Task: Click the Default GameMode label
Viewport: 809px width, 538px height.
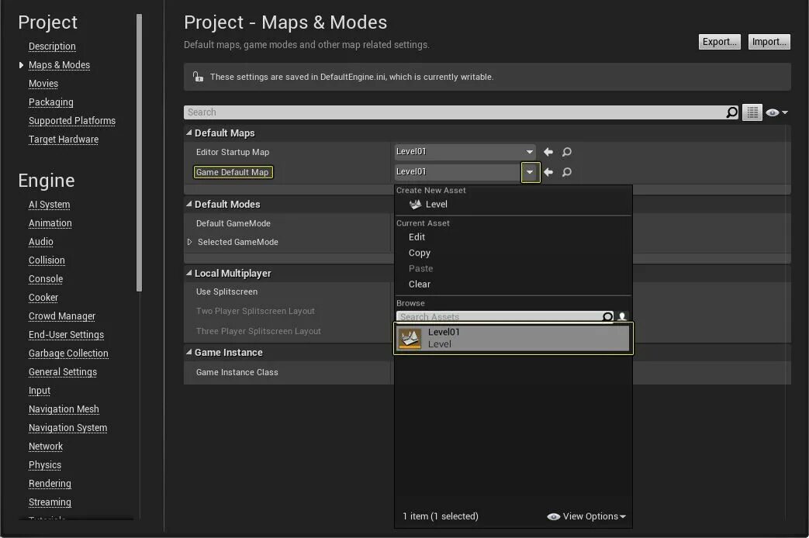Action: tap(233, 223)
